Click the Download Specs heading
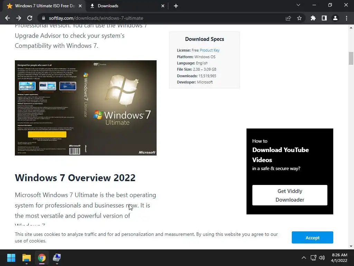Screen dimensions: 354x266 (205, 39)
